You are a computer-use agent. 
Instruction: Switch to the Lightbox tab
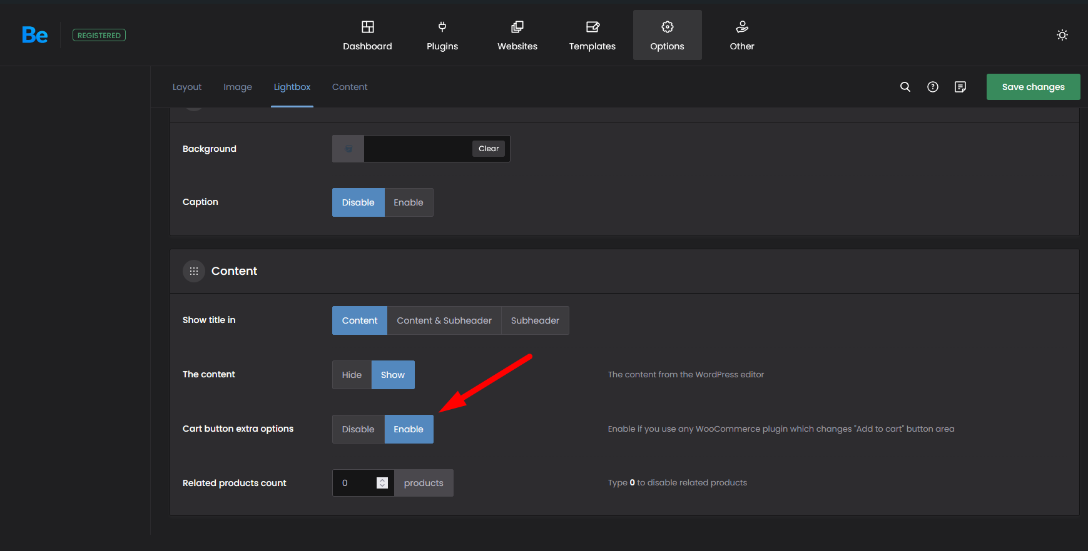(x=292, y=87)
